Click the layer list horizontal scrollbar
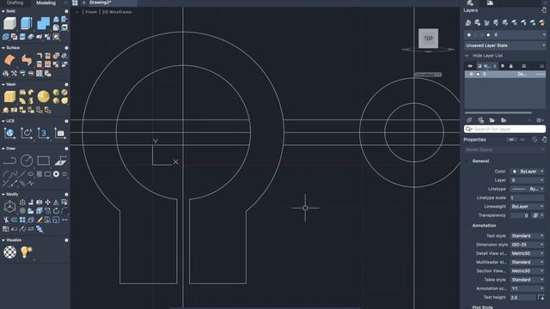550x309 pixels. [x=498, y=112]
